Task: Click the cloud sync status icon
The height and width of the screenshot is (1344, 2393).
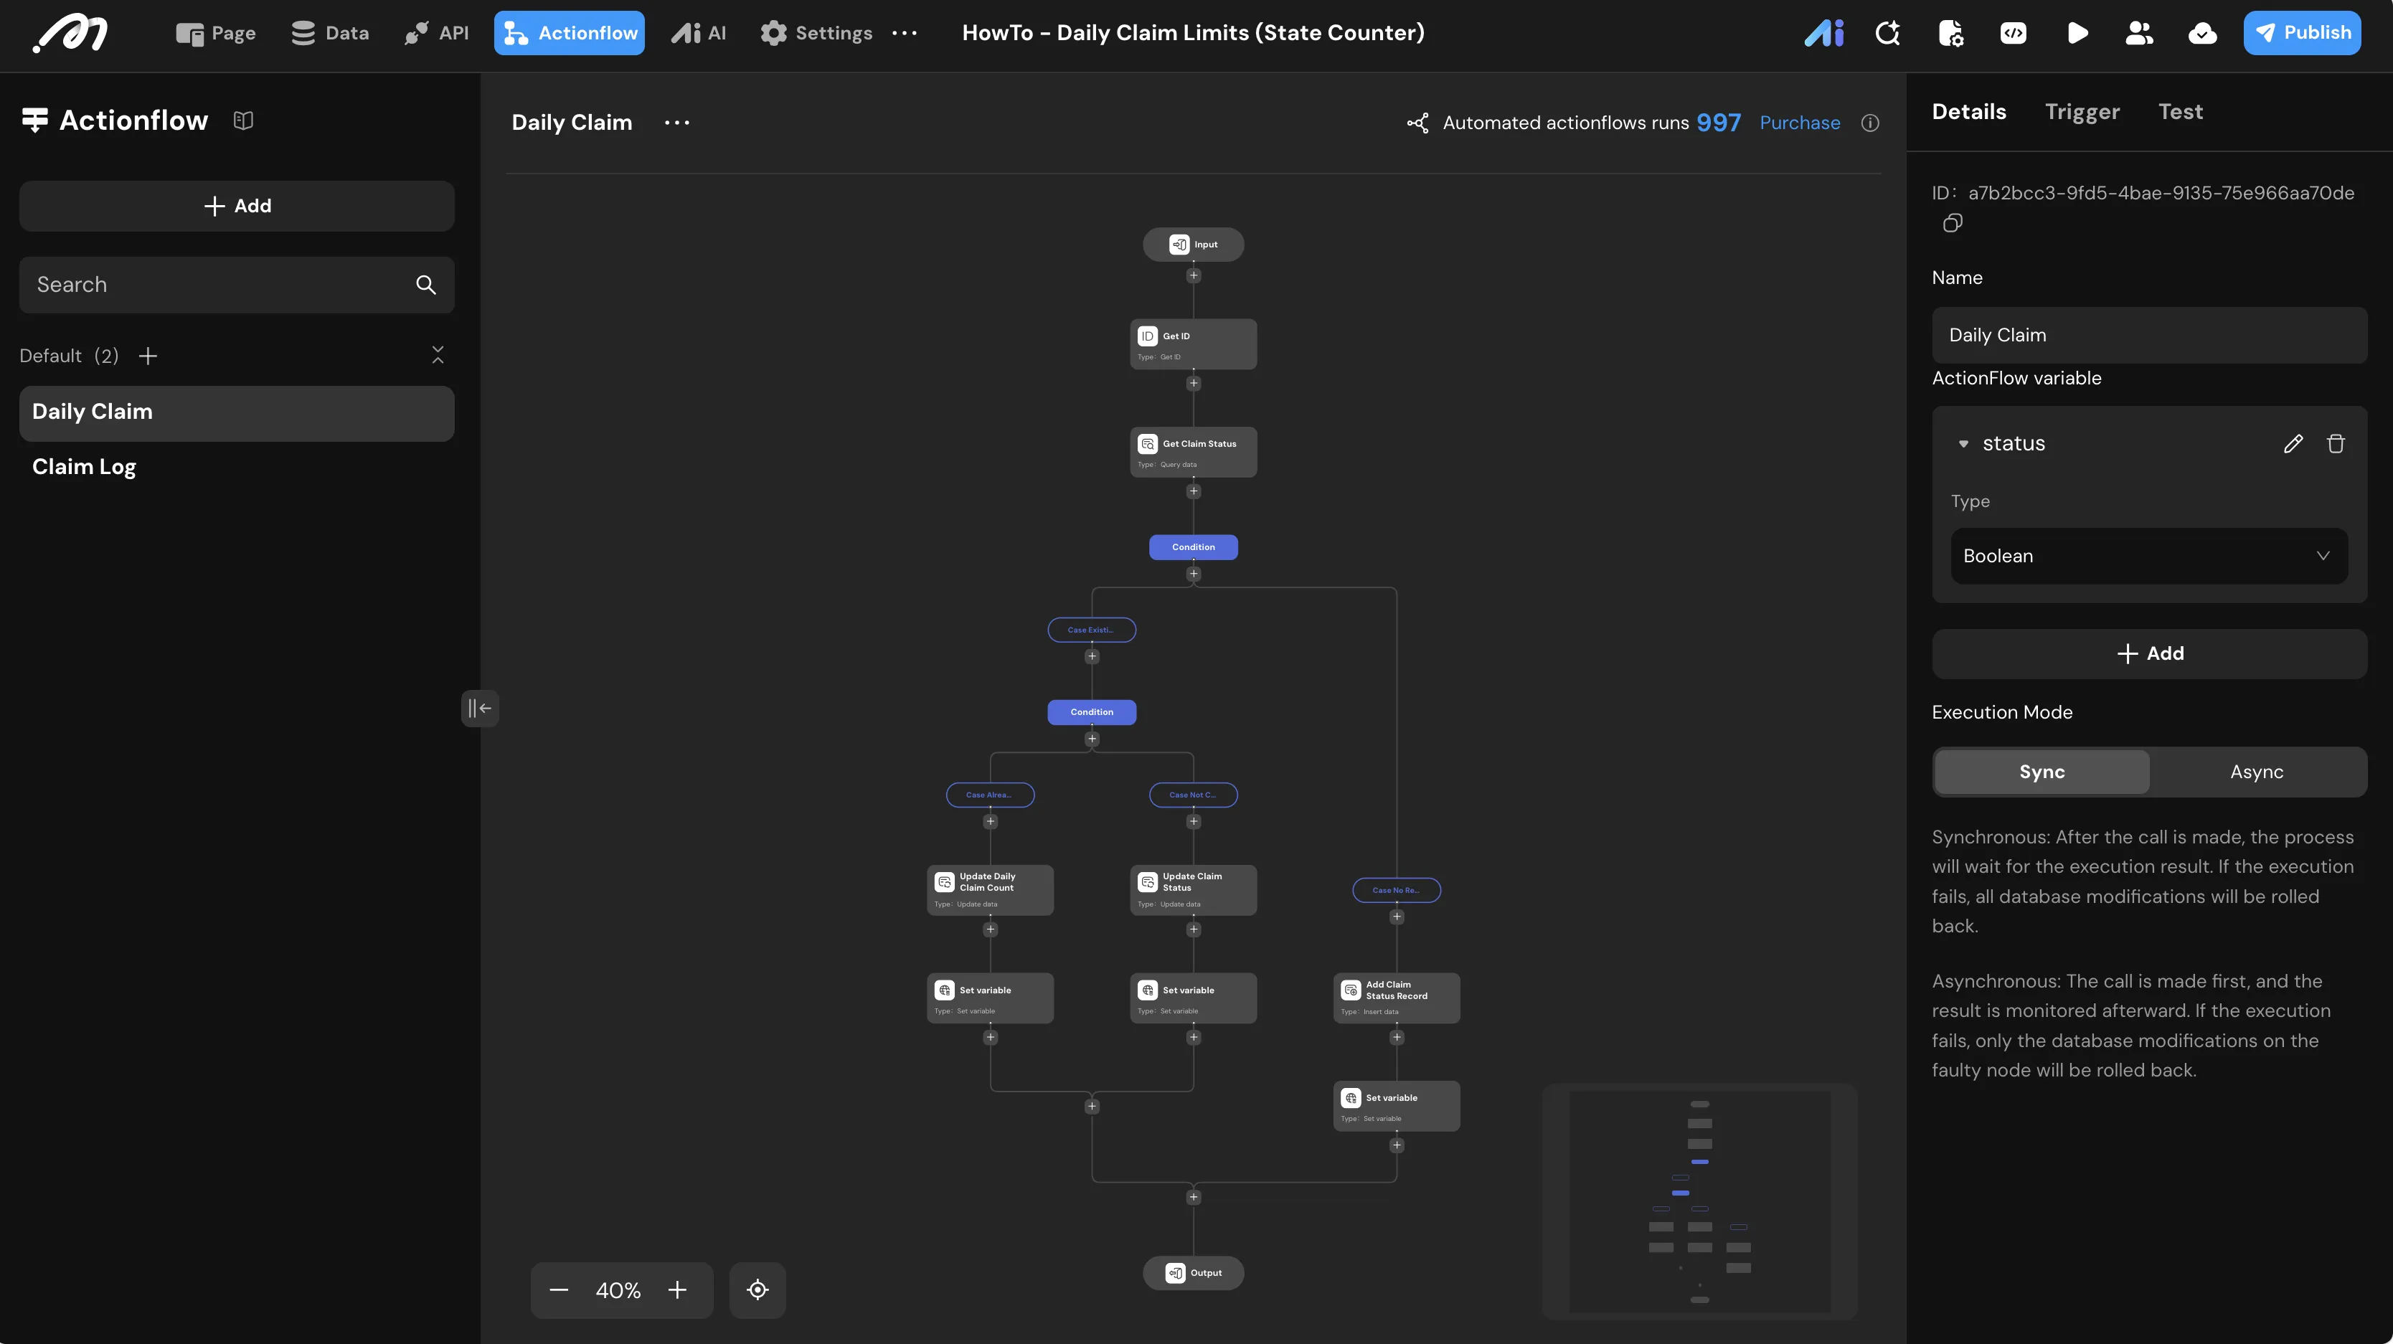Action: click(2203, 34)
